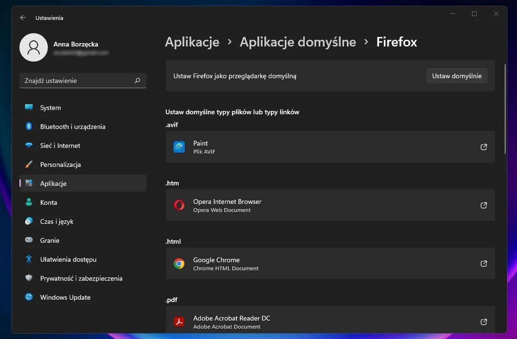Viewport: 517px width, 339px height.
Task: Click the Adobe Acrobat Reader DC icon
Action: tap(179, 322)
